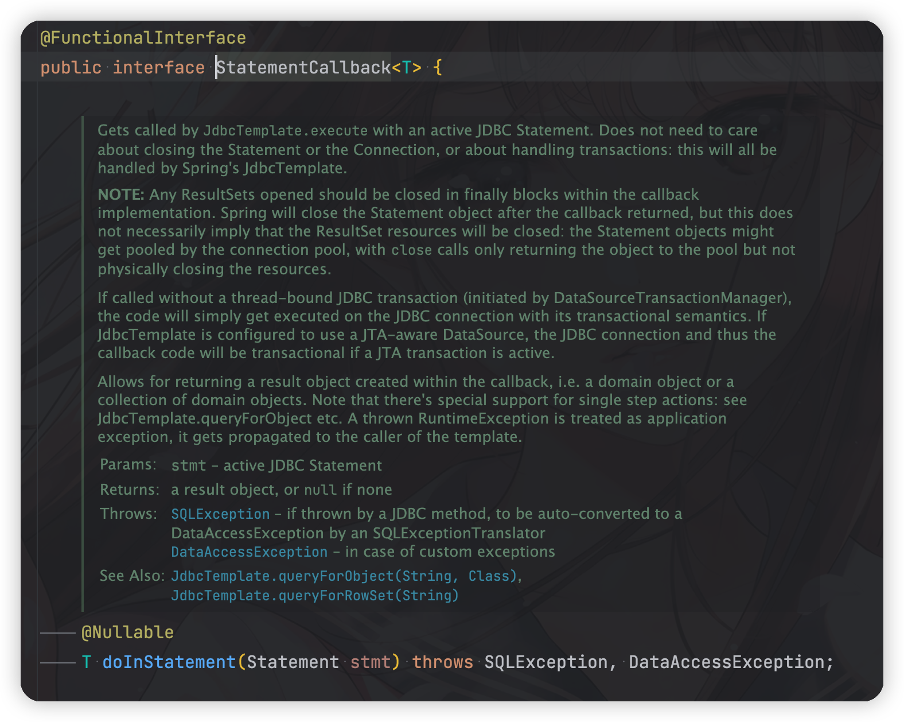Open JdbcTemplate.queryForRowSet(String) See Also link
Viewport: 904px width, 722px height.
click(315, 595)
